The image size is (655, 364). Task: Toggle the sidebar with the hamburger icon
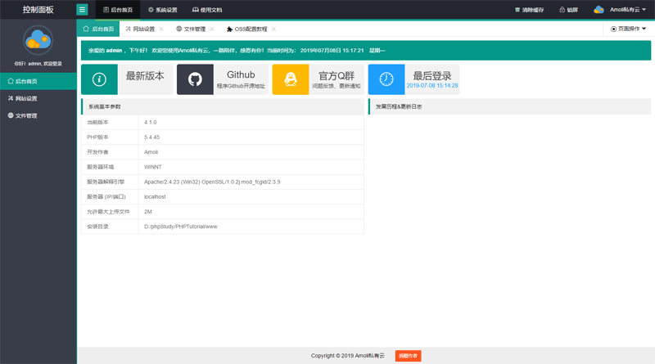click(82, 10)
